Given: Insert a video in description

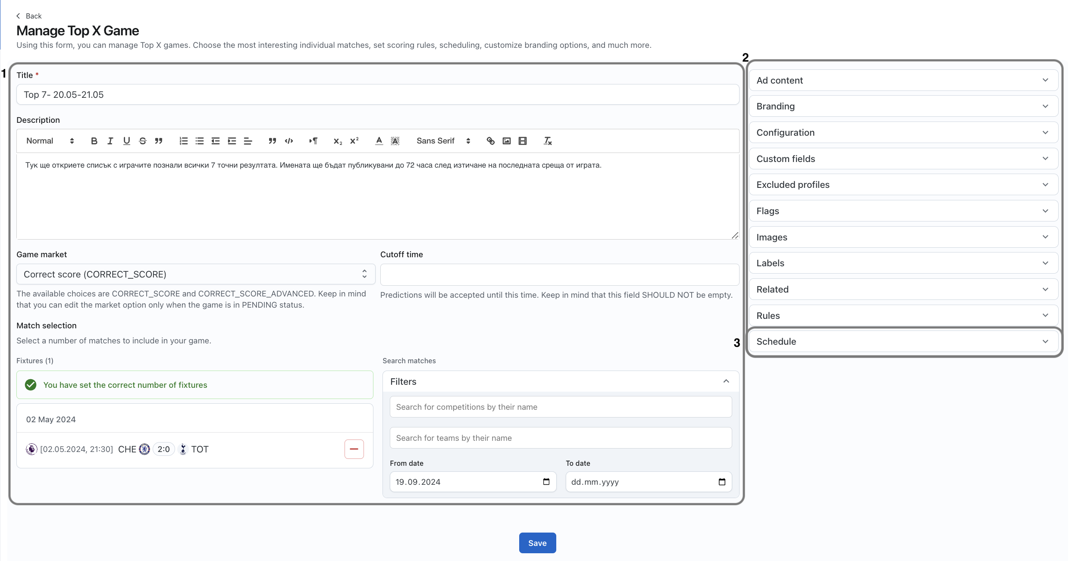Looking at the screenshot, I should (x=523, y=141).
